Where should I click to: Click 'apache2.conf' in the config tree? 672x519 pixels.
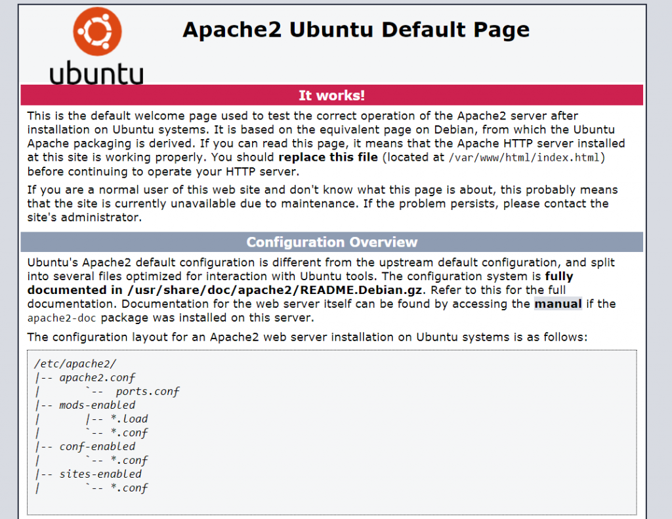[97, 377]
